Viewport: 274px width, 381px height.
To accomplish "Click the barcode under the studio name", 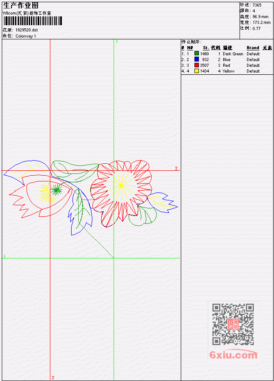I will click(x=33, y=21).
